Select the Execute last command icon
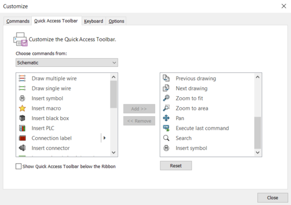This screenshot has height=205, width=291. click(166, 128)
